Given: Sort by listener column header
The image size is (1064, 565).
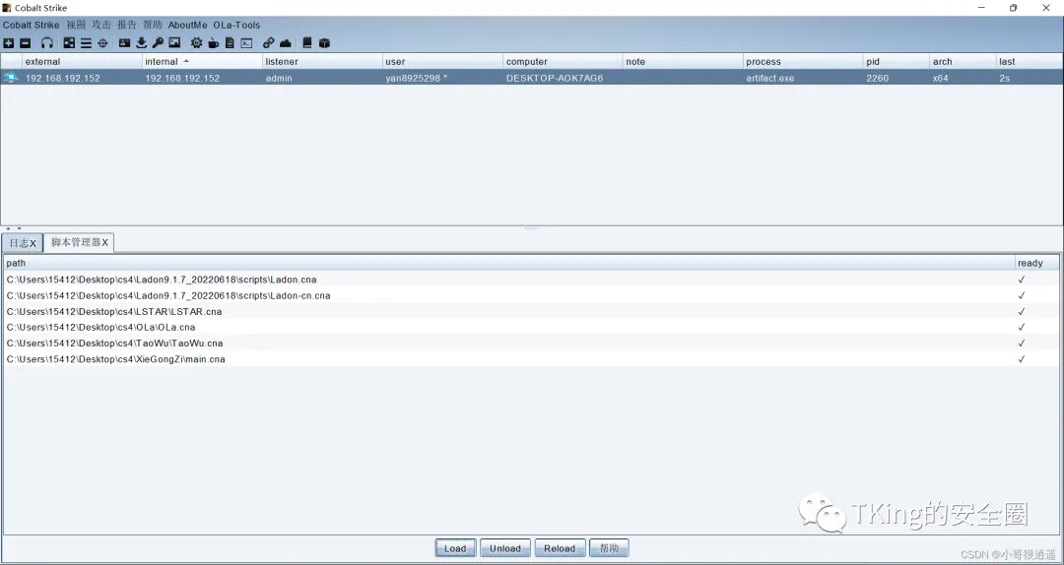Looking at the screenshot, I should pyautogui.click(x=321, y=62).
